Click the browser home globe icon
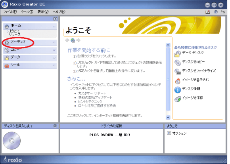Image resolution: width=230 pixels, height=164 pixels. pyautogui.click(x=73, y=40)
